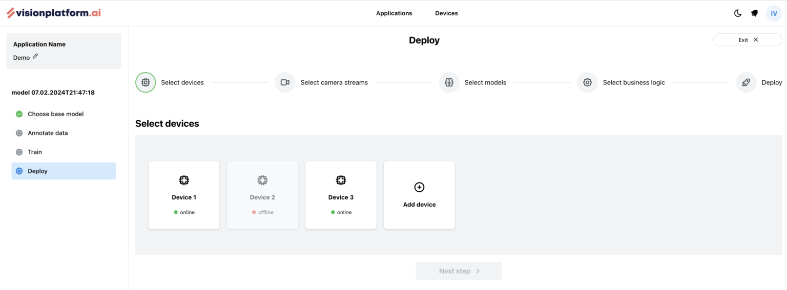The width and height of the screenshot is (787, 290).
Task: Click the Select business logic gear icon
Action: [x=587, y=82]
